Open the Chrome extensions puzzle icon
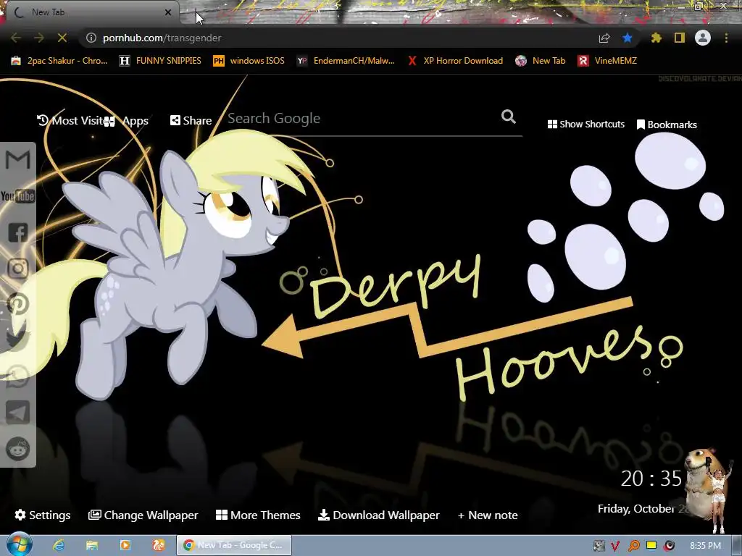The height and width of the screenshot is (556, 742). point(656,38)
